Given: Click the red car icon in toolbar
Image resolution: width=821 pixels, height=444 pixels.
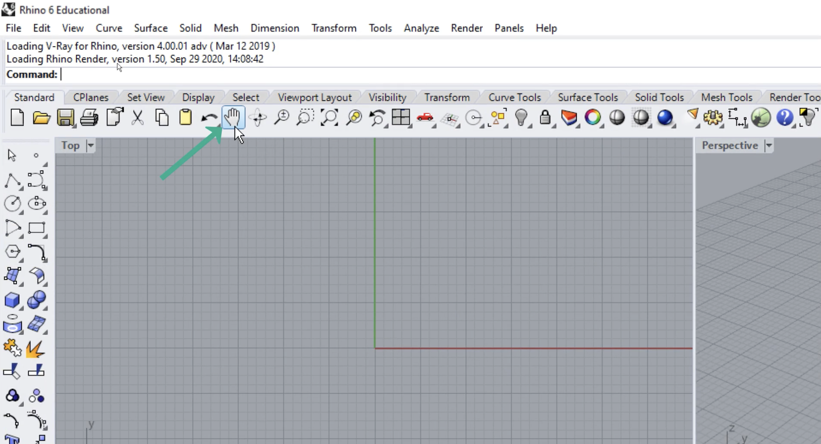Looking at the screenshot, I should click(425, 118).
